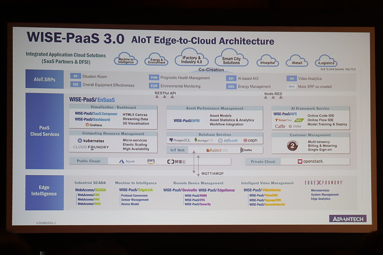Open the iFactory & Industry 4.0 cloud
The image size is (383, 255).
tap(191, 57)
